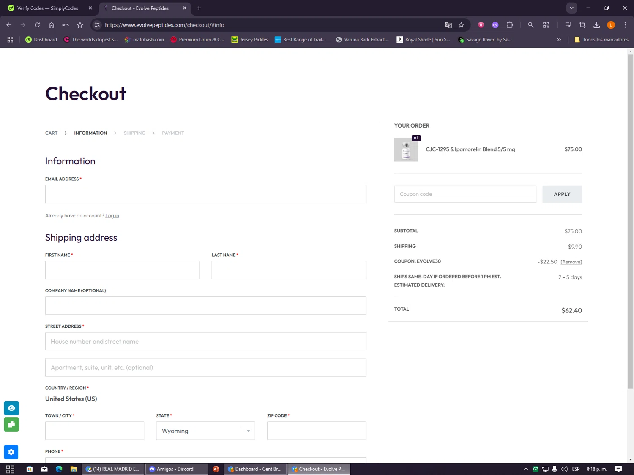Open the notification center icon
The image size is (634, 475).
coord(618,469)
